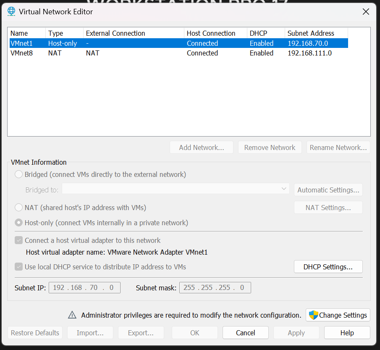Click the Add Network... button
The height and width of the screenshot is (350, 380).
click(202, 147)
